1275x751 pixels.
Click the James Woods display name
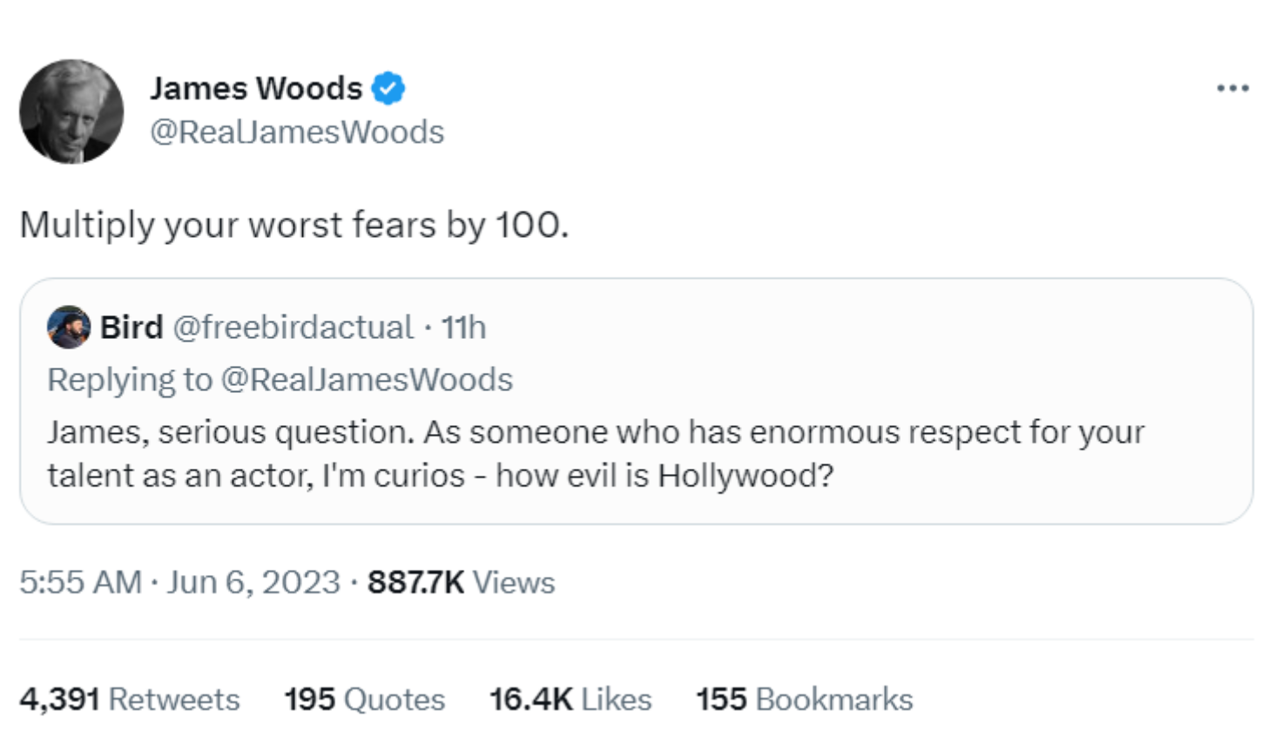click(x=255, y=88)
